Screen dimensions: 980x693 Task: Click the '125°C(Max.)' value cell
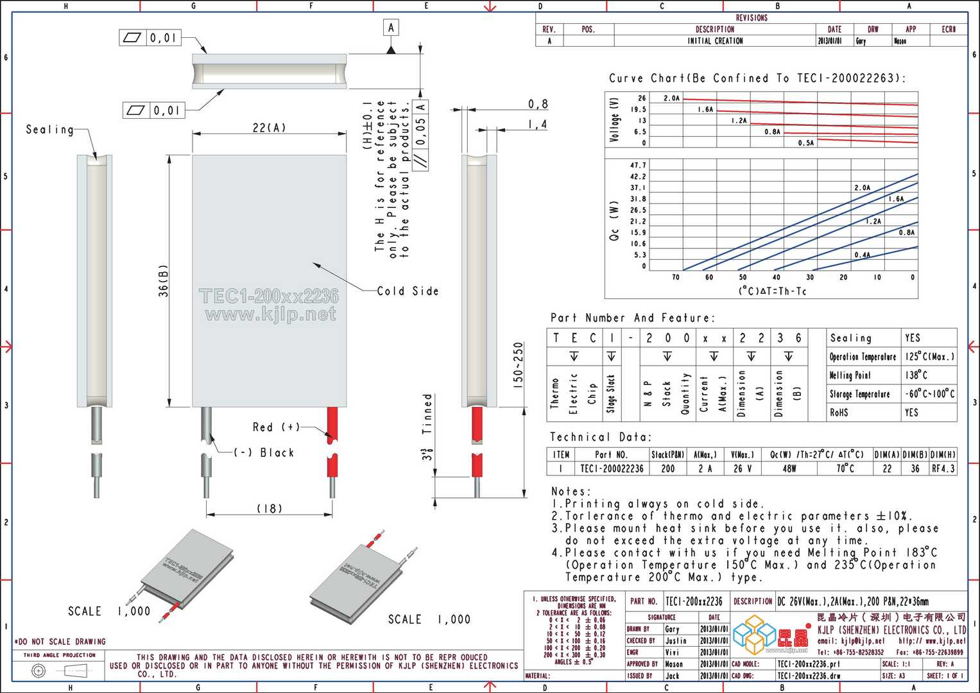point(929,356)
